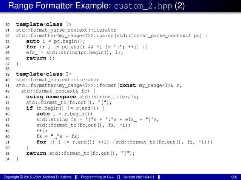Click the closing brace on line 54

(17, 159)
